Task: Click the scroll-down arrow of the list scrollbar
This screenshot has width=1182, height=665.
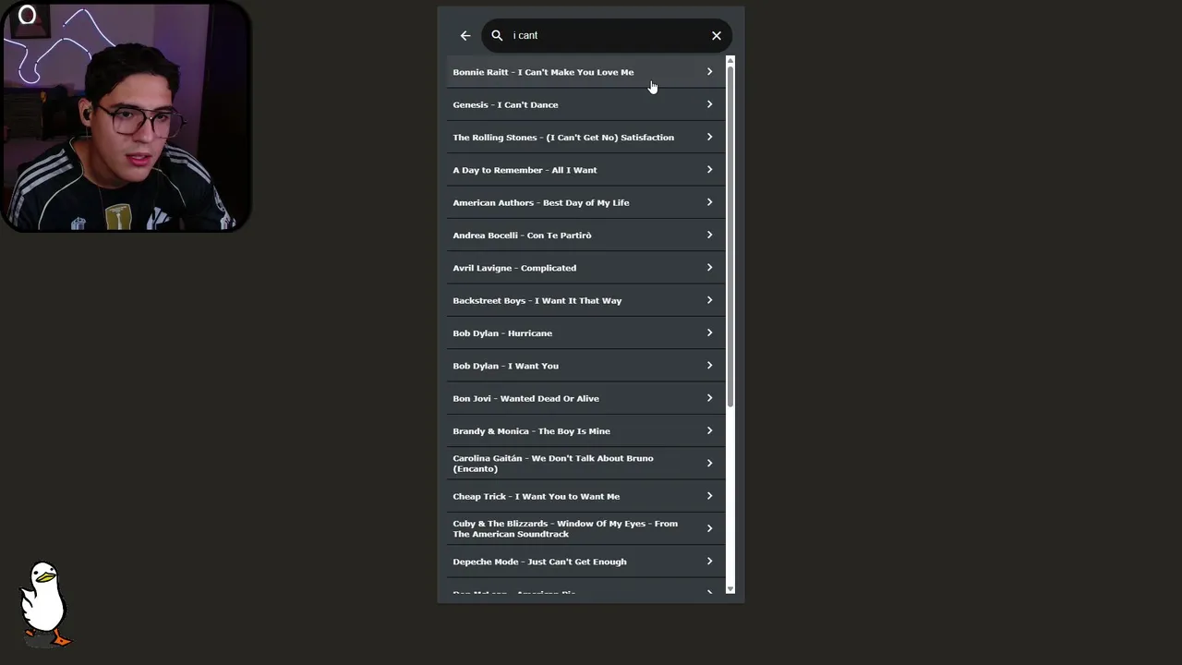Action: (x=730, y=588)
